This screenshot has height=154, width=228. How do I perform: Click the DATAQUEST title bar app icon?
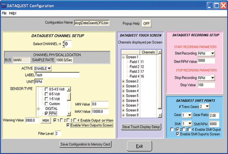coord(4,6)
